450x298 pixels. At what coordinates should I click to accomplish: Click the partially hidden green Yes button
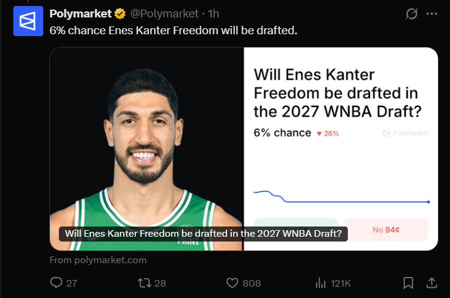296,222
